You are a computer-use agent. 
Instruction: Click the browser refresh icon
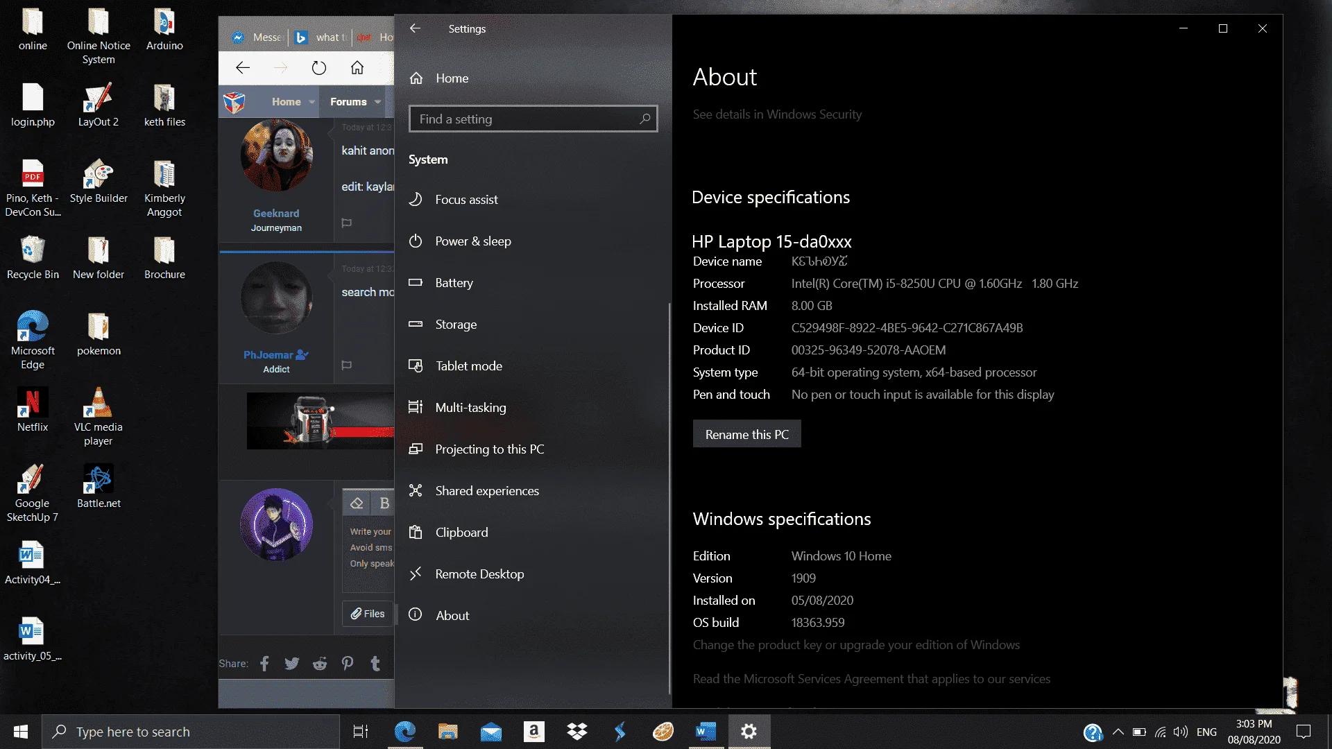318,68
